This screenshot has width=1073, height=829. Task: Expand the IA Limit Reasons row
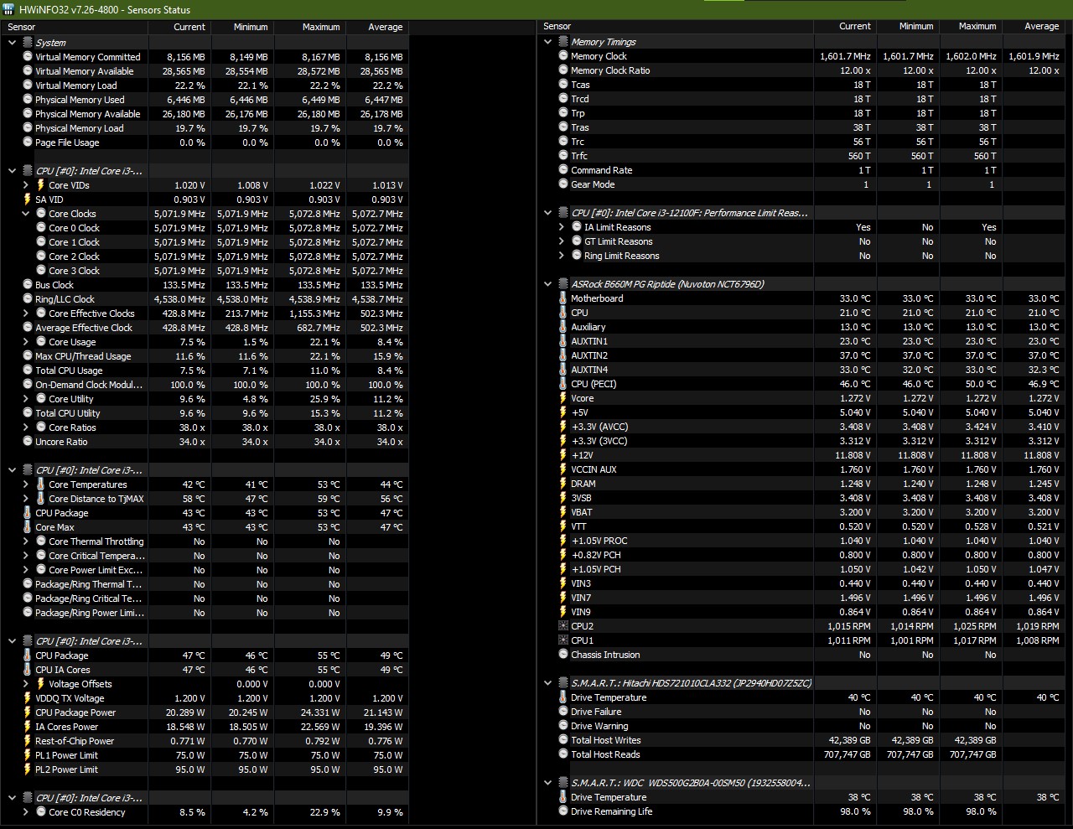562,226
